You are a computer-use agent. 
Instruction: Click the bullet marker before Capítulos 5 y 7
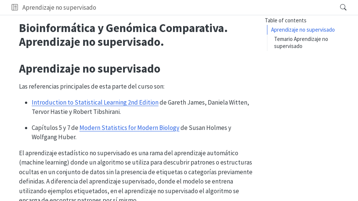tap(26, 128)
